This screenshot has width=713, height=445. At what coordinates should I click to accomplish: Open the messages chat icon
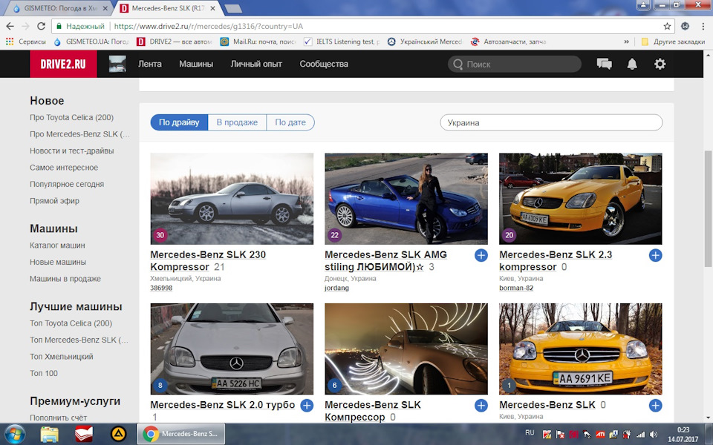coord(604,64)
